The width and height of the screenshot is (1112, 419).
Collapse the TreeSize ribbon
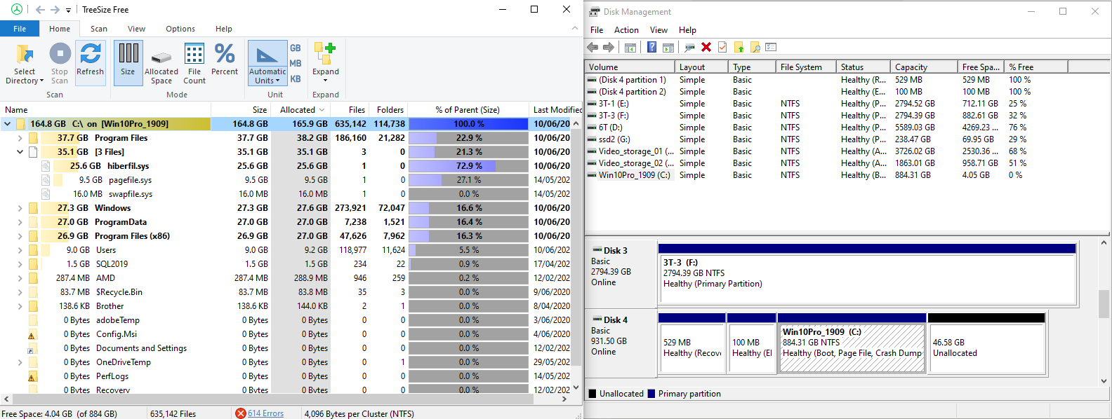tap(575, 29)
